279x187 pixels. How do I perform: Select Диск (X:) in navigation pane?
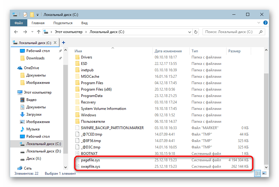pos(33,159)
